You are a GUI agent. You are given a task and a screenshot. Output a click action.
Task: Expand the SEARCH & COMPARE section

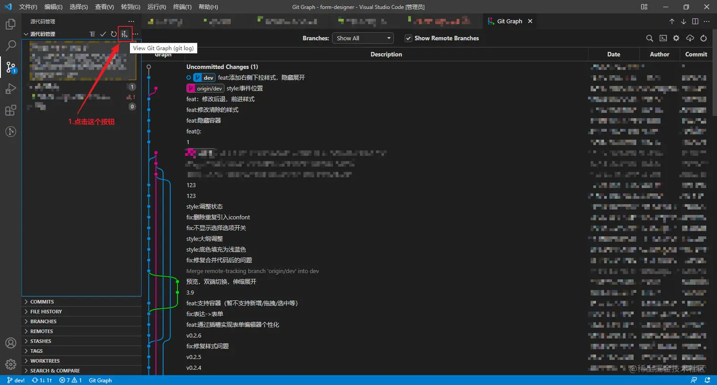pos(82,371)
